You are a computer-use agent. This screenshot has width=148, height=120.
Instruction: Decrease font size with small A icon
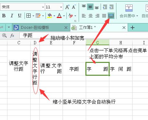(74, 7)
